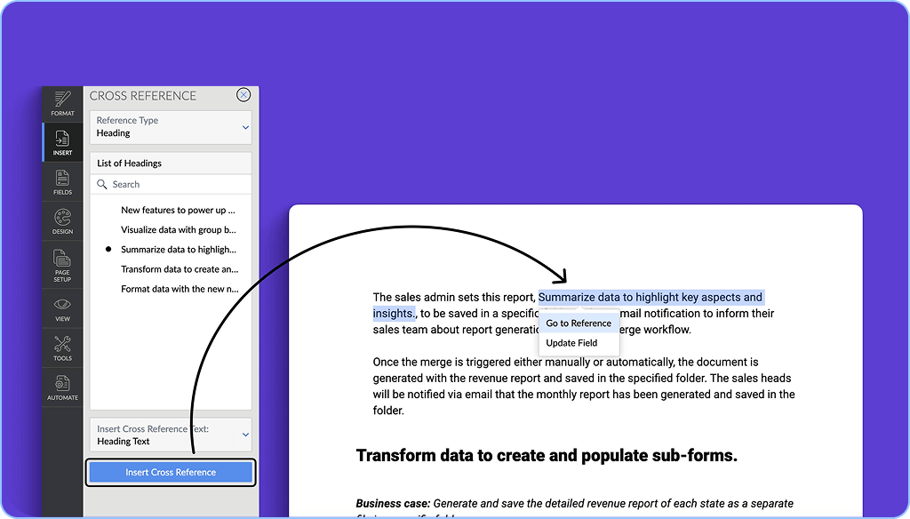Open the Format panel in the sidebar
910x519 pixels.
[62, 105]
